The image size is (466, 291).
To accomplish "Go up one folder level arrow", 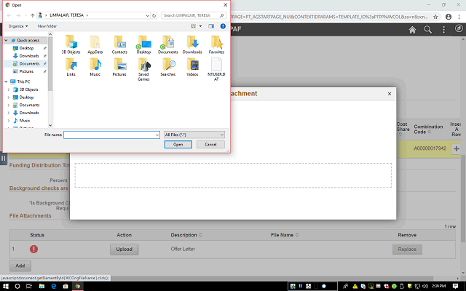I will coord(32,15).
